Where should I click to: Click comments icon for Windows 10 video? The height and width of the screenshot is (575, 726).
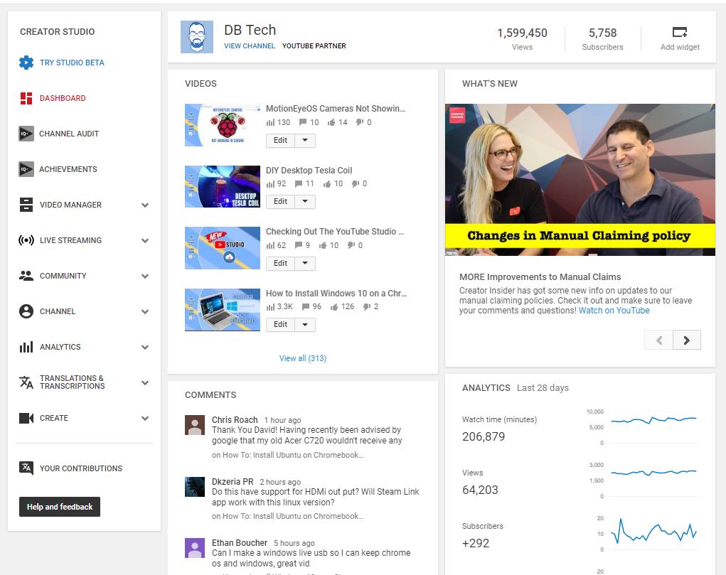306,306
